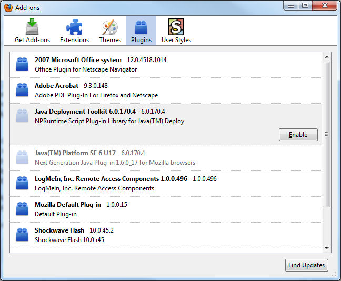The image size is (341, 281).
Task: Click the Plugins tab label
Action: click(x=141, y=40)
